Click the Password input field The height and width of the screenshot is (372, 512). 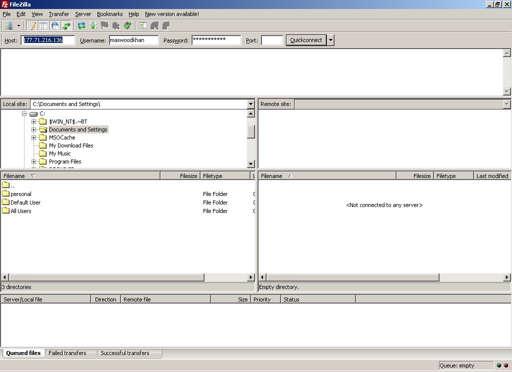click(216, 40)
